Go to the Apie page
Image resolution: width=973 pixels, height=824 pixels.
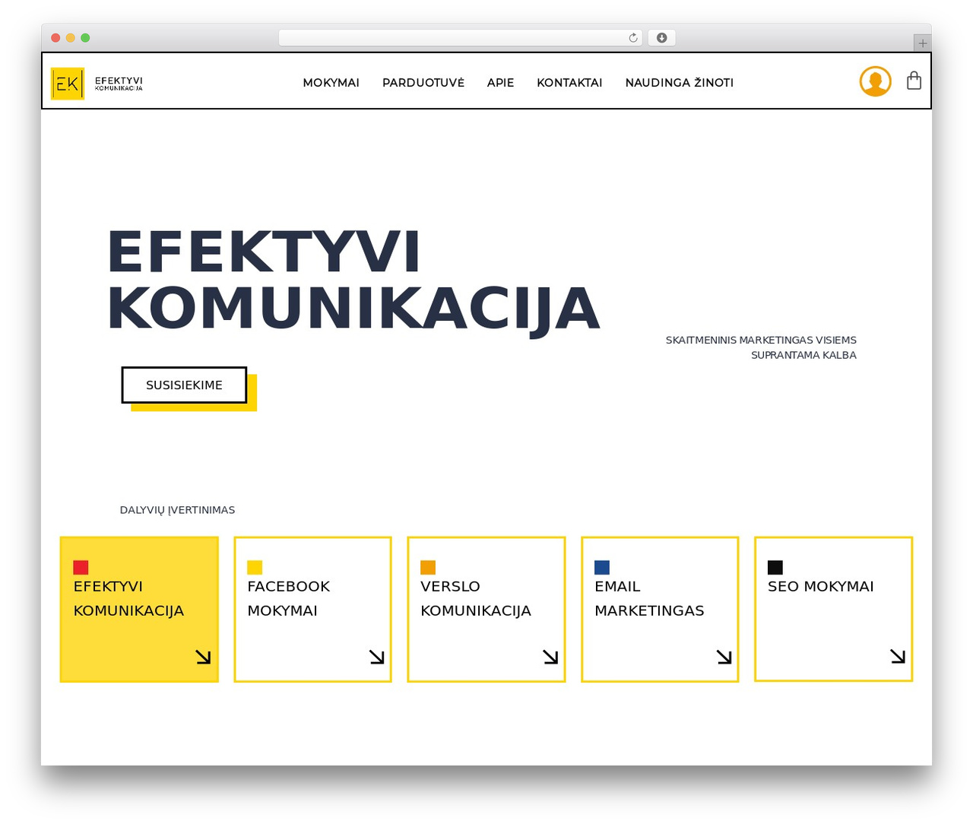(x=500, y=82)
